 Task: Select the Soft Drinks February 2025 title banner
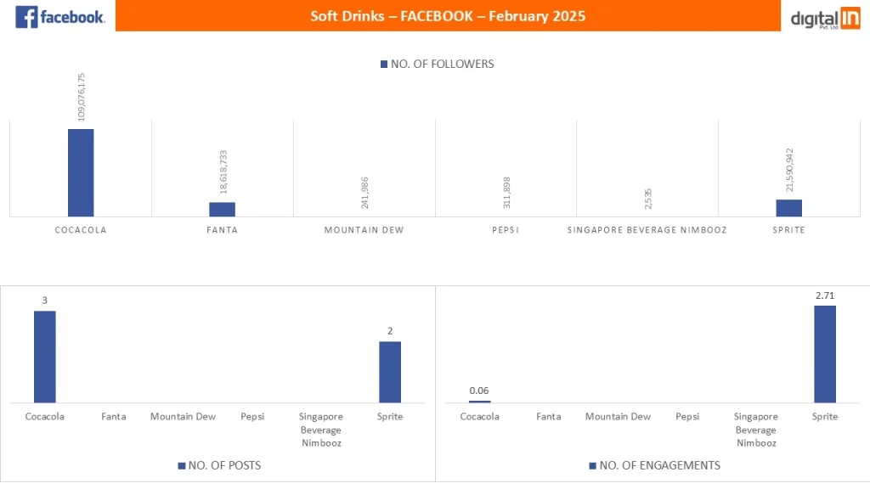(x=448, y=16)
